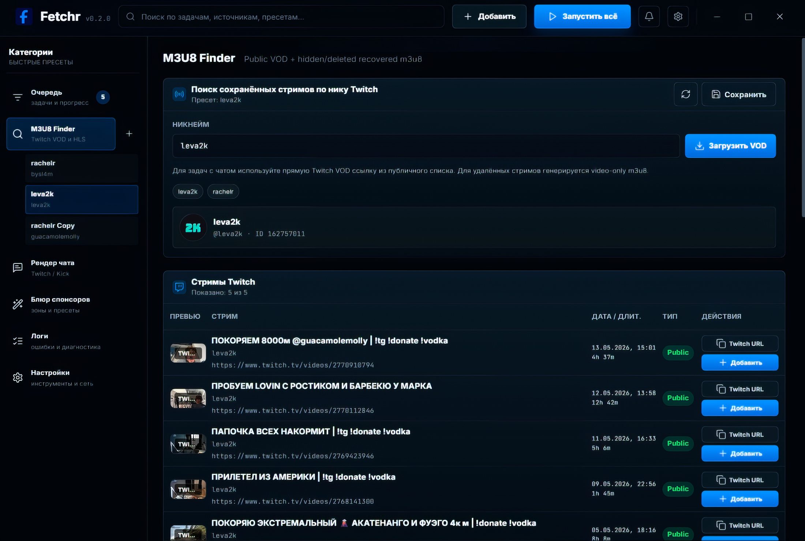
Task: Copy Twitch URL for ПОКОРЯЮ ЭКСТРЕМАЛЬНЫЙ stream
Action: point(740,525)
